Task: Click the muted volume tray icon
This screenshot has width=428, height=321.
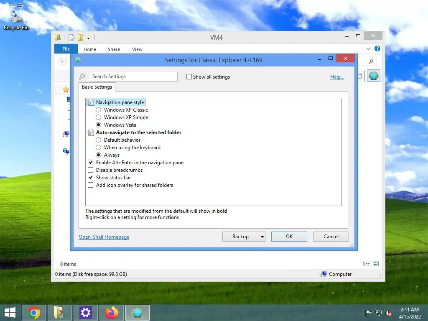Action: pos(388,313)
